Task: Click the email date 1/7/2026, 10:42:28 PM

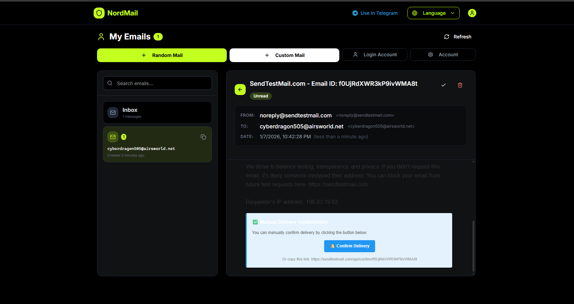Action: pos(285,137)
